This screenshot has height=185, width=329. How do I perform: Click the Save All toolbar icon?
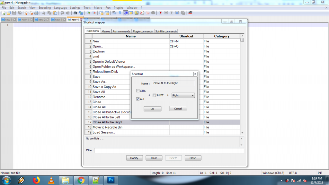[x=20, y=13]
